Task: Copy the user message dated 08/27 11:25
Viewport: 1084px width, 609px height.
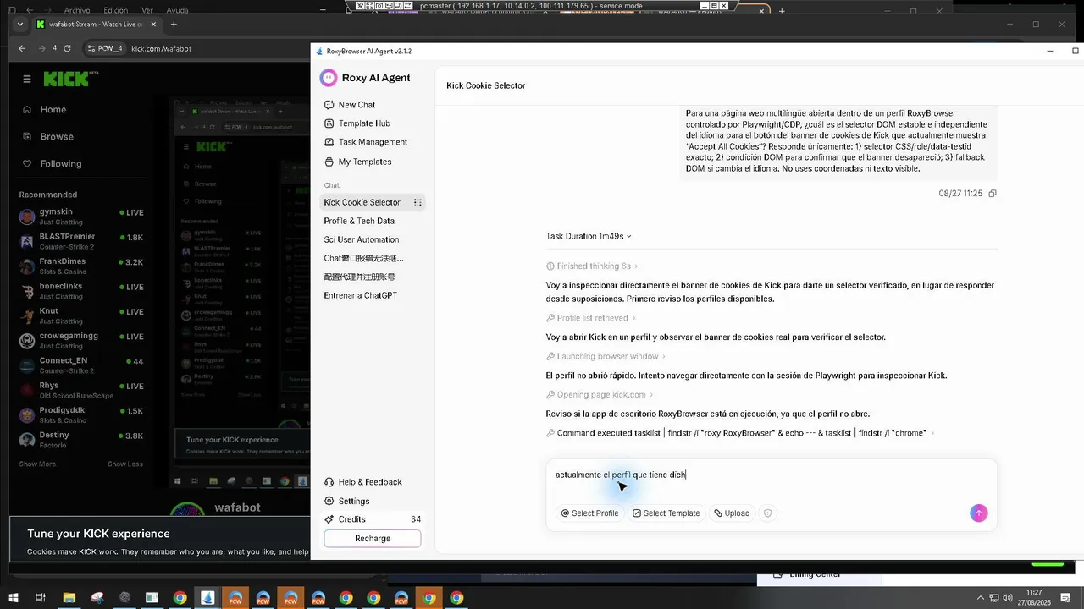Action: coord(993,194)
